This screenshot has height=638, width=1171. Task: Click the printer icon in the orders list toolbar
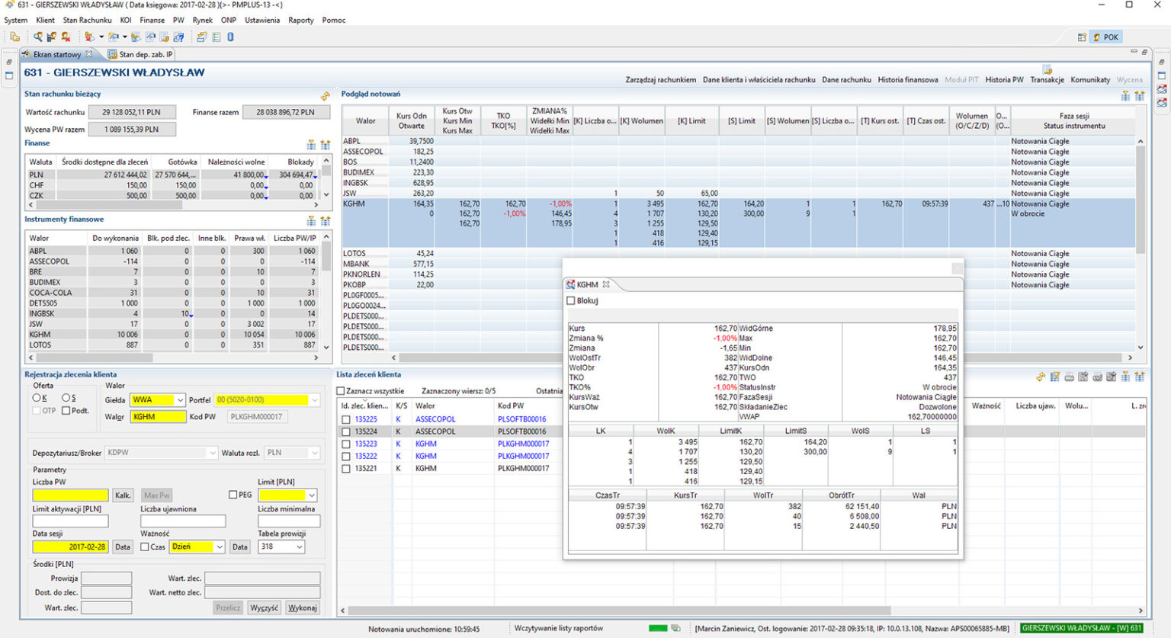click(x=1070, y=377)
